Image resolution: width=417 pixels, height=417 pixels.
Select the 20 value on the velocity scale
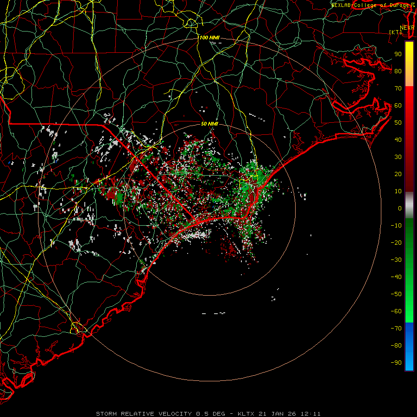tap(398, 174)
